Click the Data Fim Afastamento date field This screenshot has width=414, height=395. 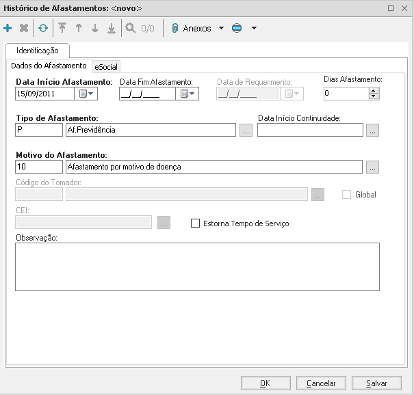click(147, 94)
